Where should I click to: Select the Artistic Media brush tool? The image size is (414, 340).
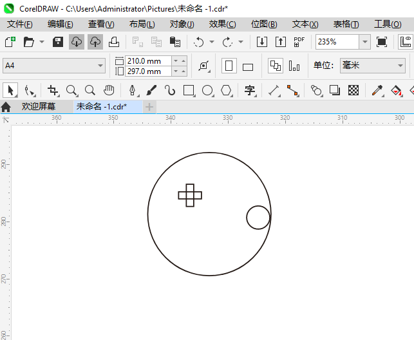(x=151, y=90)
